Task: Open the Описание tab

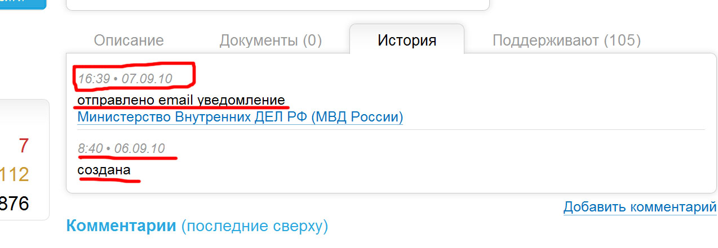Action: (x=128, y=40)
